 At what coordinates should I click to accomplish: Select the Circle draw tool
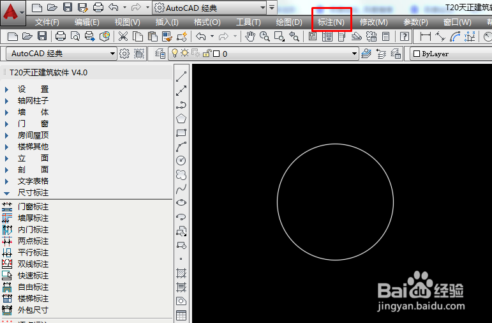(x=181, y=160)
